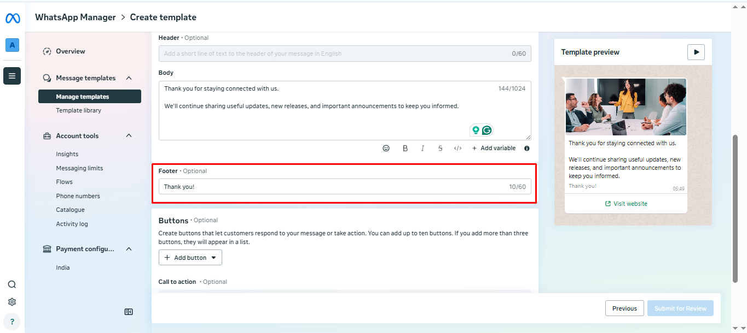Viewport: 747px width, 333px height.
Task: Open Insights in Account tools
Action: pos(67,154)
